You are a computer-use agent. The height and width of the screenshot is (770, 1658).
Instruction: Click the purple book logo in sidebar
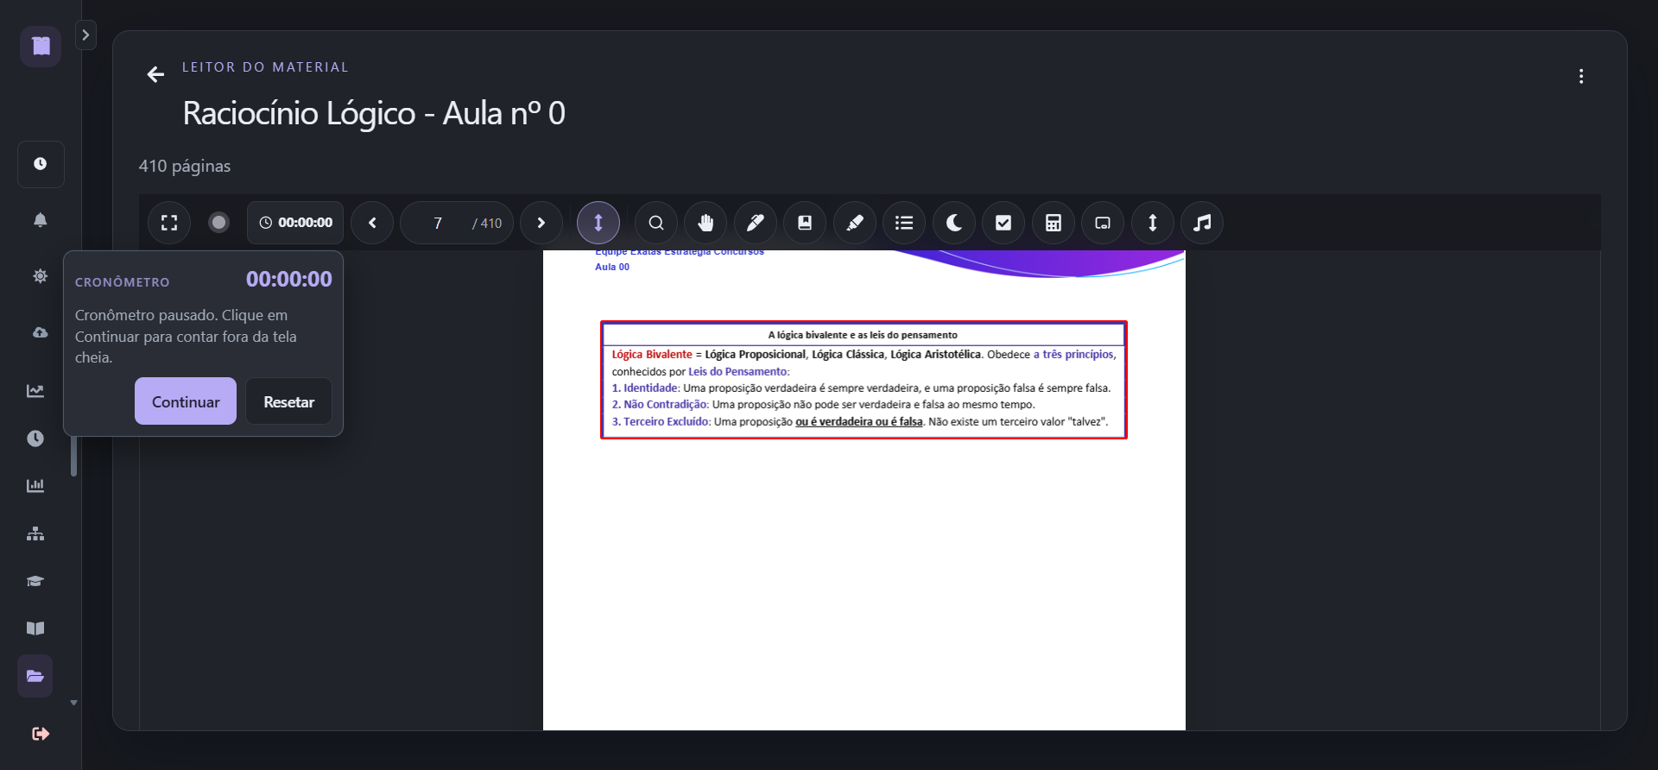pyautogui.click(x=41, y=46)
